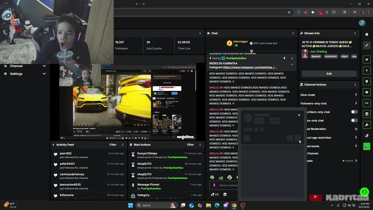Open Chrome three-dot menu
The width and height of the screenshot is (373, 210).
tap(368, 12)
